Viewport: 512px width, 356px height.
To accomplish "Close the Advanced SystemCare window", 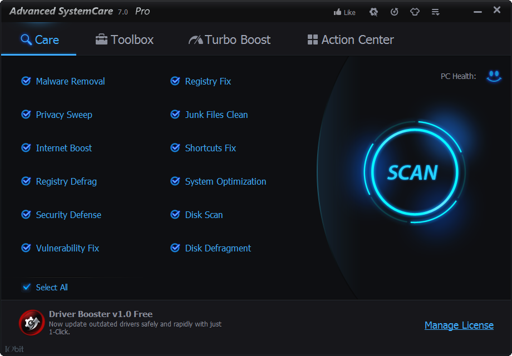I will click(497, 10).
